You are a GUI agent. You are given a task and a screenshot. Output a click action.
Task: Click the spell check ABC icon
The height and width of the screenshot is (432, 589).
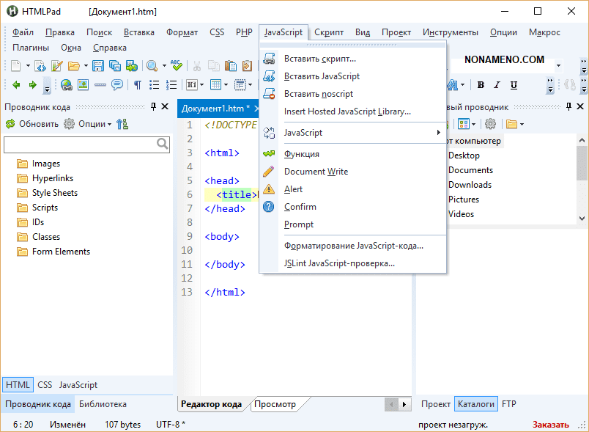[x=174, y=66]
